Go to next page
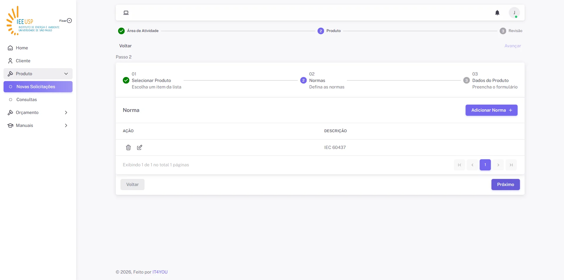 (498, 165)
